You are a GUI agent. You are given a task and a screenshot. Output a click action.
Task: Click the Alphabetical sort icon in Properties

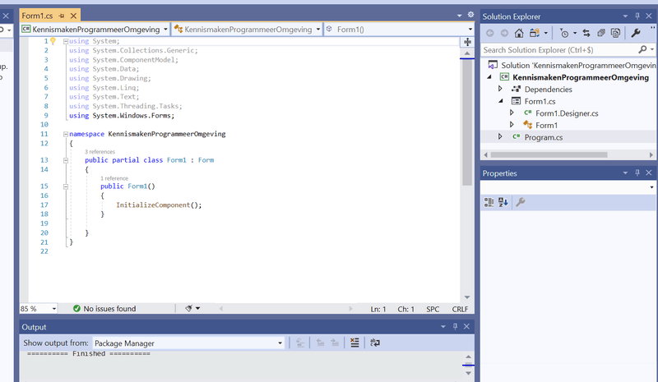coord(503,203)
